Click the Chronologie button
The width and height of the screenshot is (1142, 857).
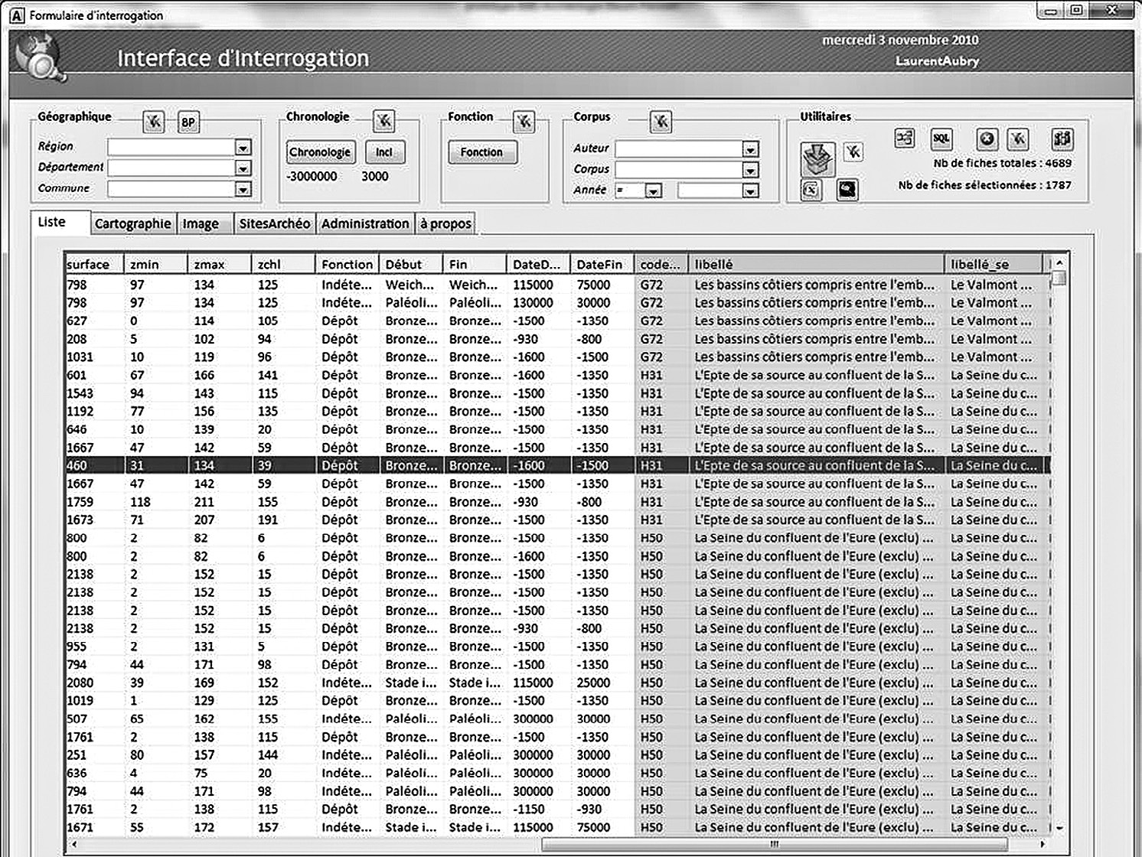[x=320, y=152]
